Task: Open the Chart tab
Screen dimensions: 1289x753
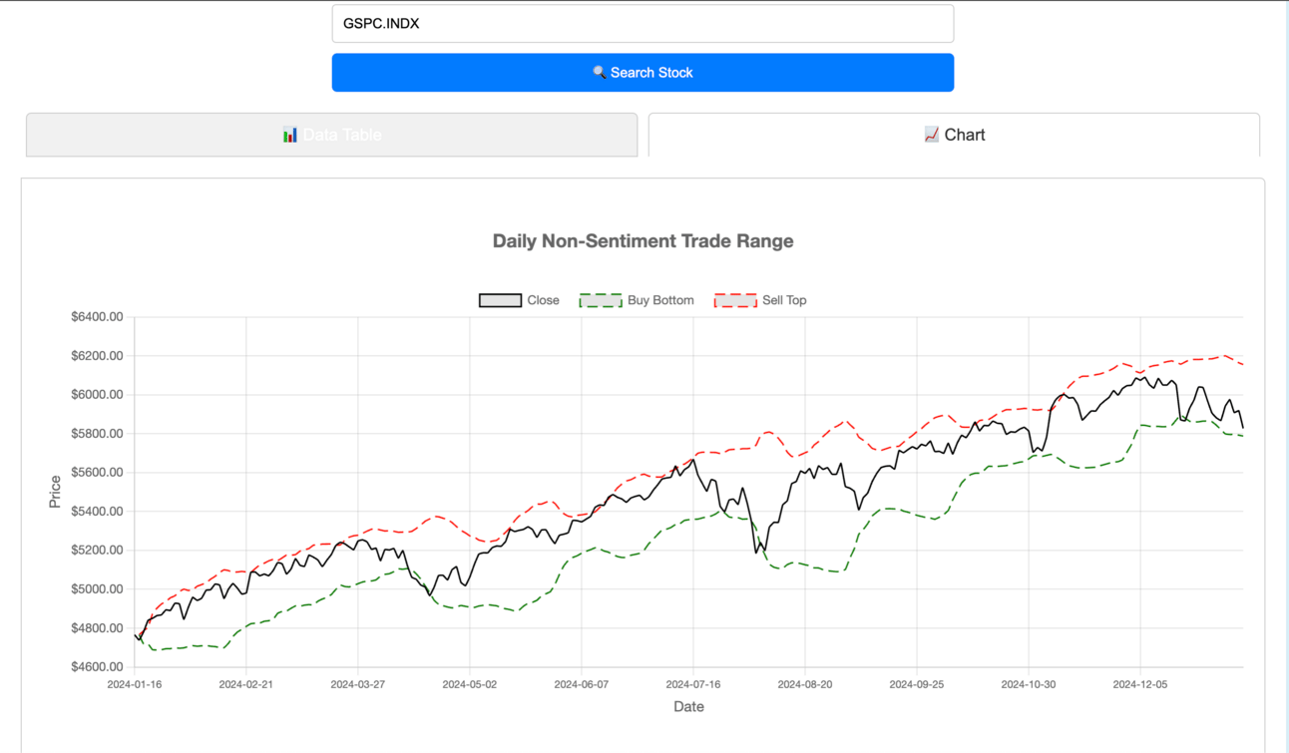Action: (954, 135)
